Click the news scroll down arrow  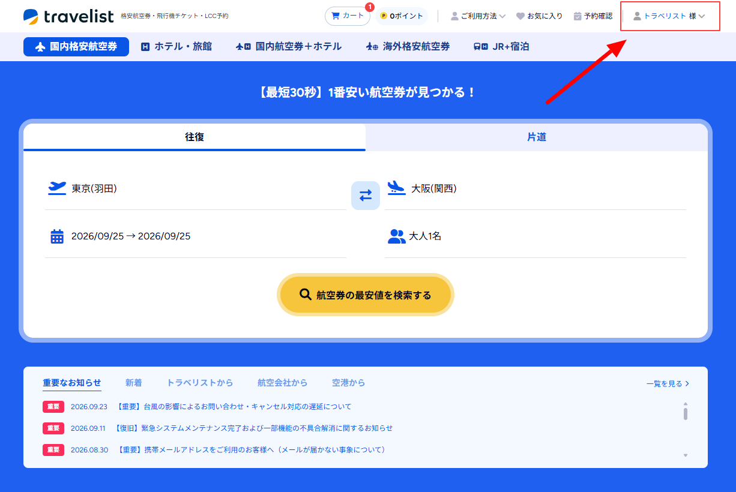pos(686,455)
